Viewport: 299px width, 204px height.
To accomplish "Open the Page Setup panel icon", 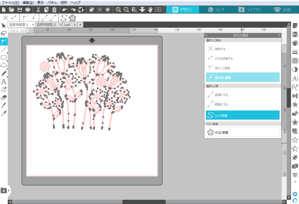I will [295, 25].
